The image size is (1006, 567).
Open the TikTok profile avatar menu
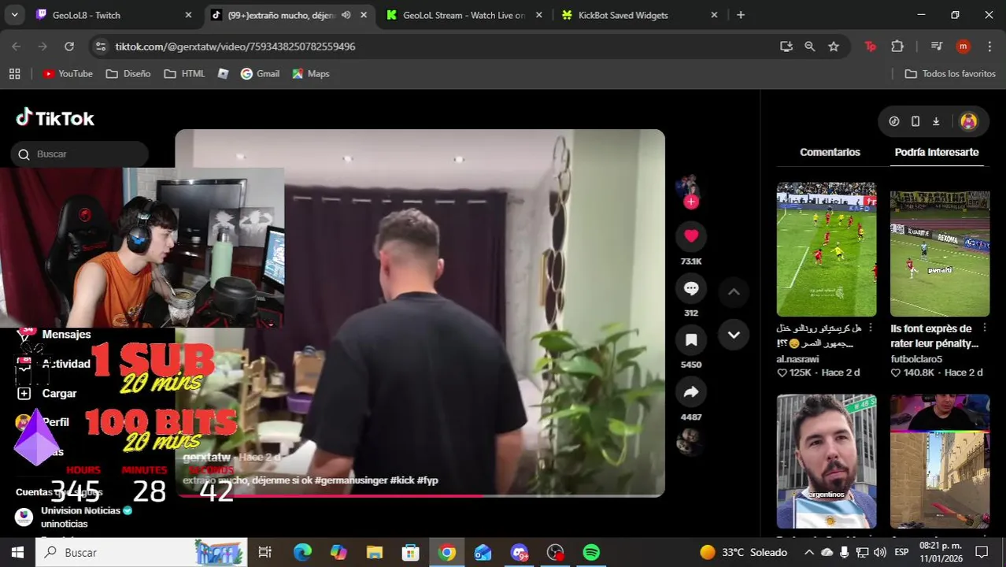click(x=969, y=121)
